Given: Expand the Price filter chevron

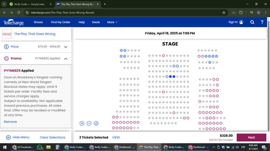Looking at the screenshot, I should coord(66,47).
